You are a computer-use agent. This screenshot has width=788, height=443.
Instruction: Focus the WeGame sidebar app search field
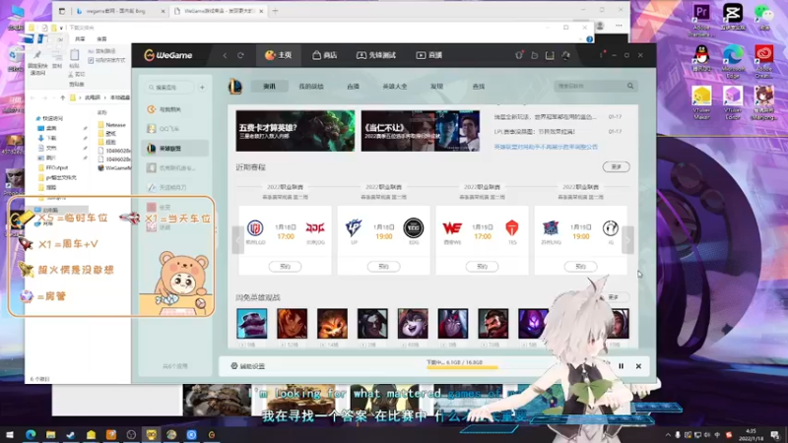point(169,88)
